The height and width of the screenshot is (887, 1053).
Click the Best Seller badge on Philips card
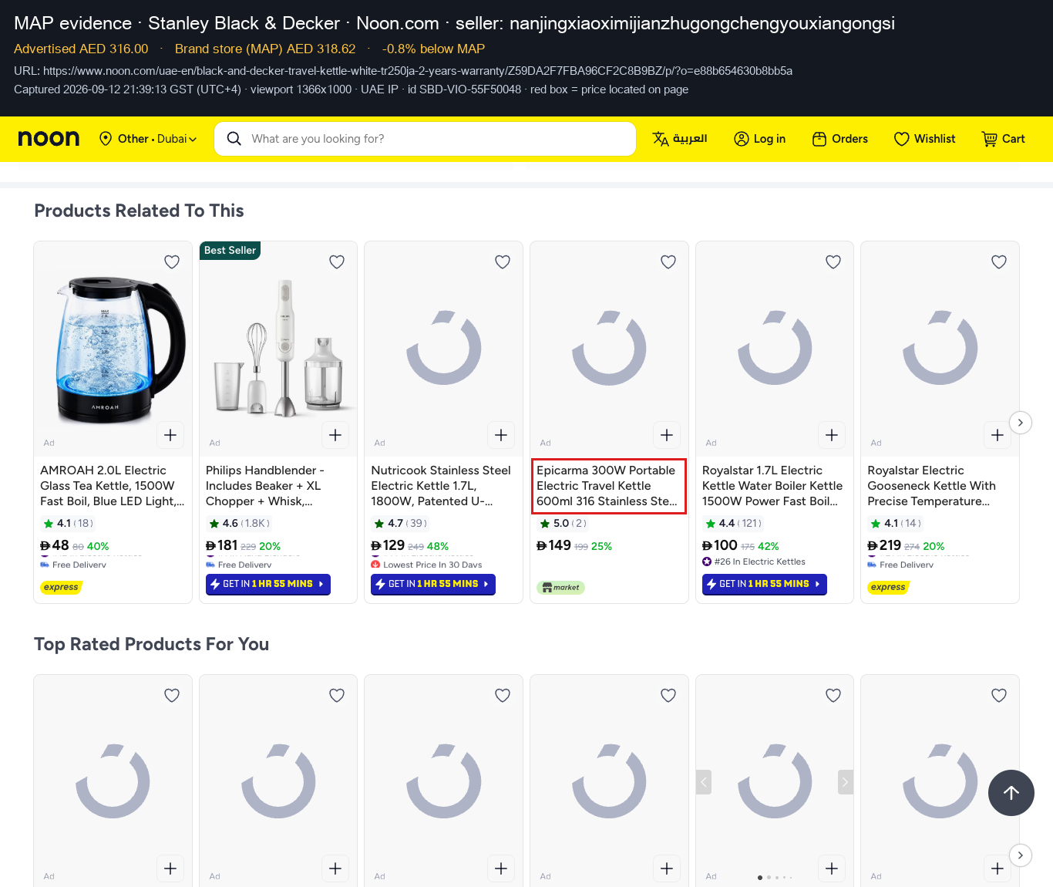pyautogui.click(x=230, y=251)
